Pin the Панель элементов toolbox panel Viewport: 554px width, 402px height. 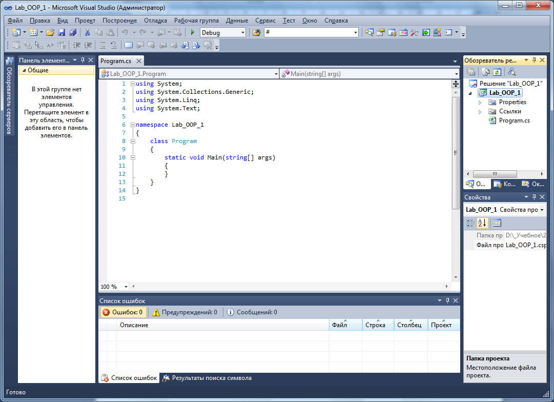click(x=83, y=60)
